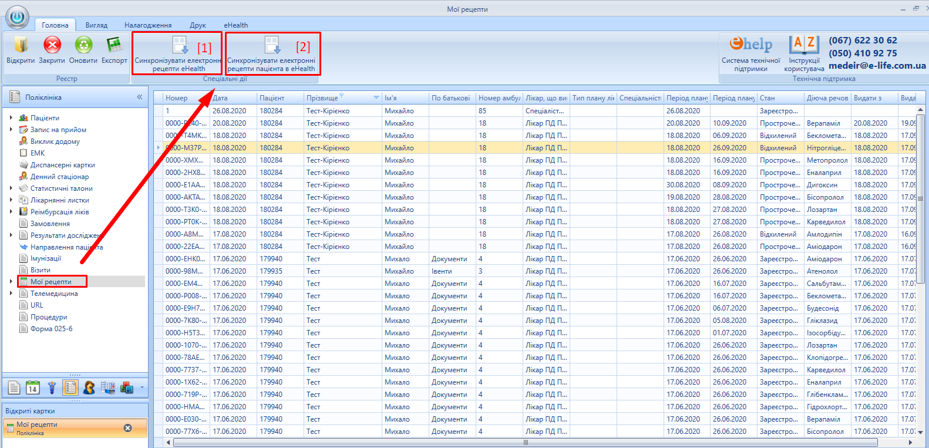
Task: Click the document module icon in bottom panel
Action: pos(15,388)
